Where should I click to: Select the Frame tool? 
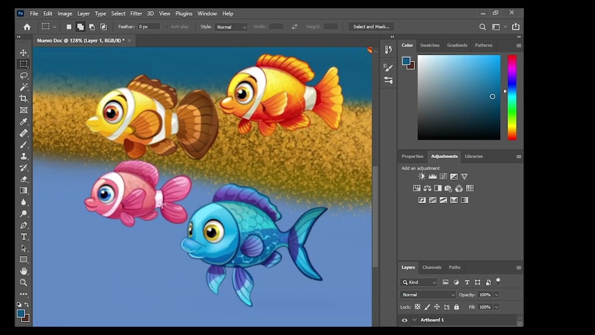tap(24, 110)
